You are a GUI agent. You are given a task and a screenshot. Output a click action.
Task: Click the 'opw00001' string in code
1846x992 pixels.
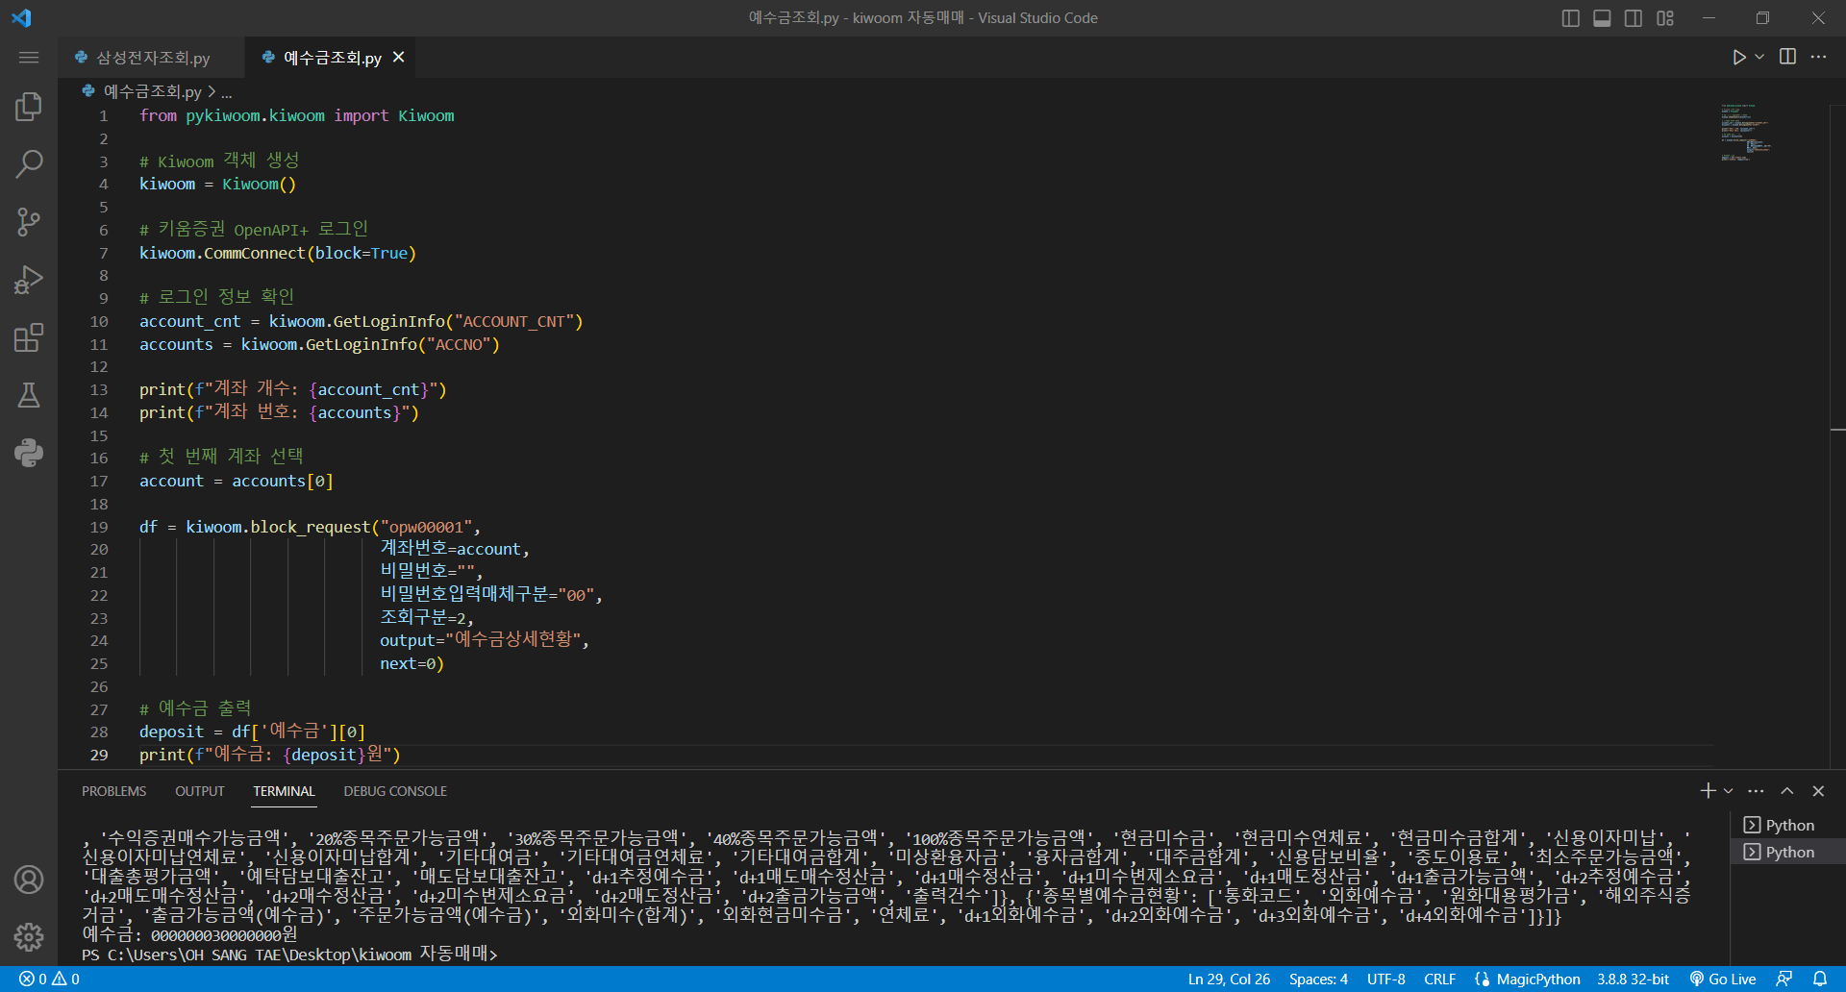pyautogui.click(x=427, y=527)
